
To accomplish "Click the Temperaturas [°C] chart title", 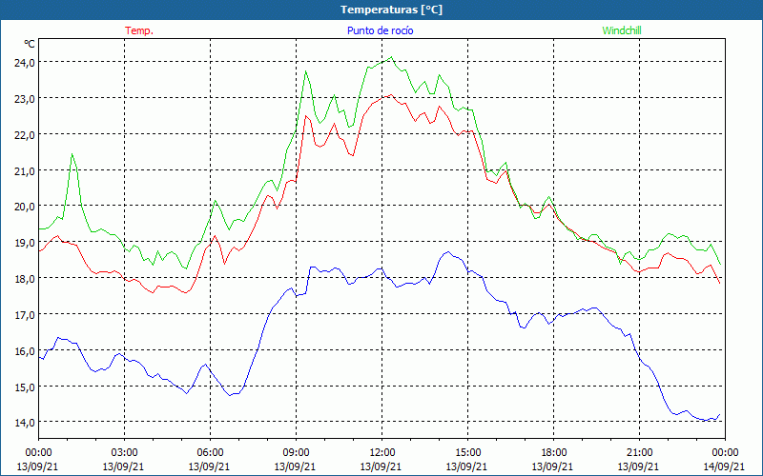I will click(391, 10).
